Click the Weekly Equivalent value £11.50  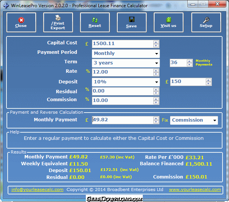click(x=79, y=164)
